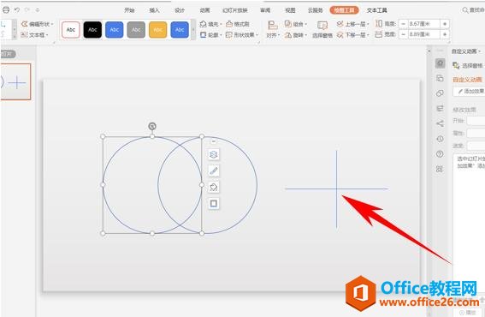Open the 对齐 align menu
This screenshot has height=317, width=485.
coord(273,30)
